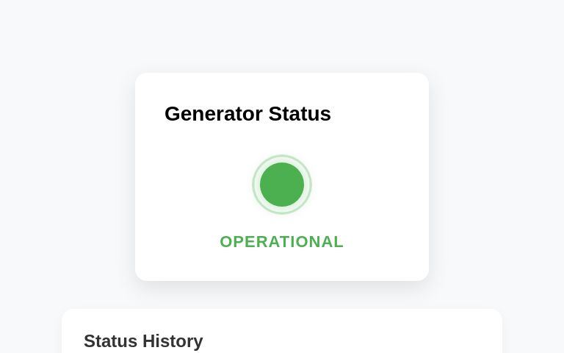564x353 pixels.
Task: Click the word History in lower heading
Action: point(173,341)
